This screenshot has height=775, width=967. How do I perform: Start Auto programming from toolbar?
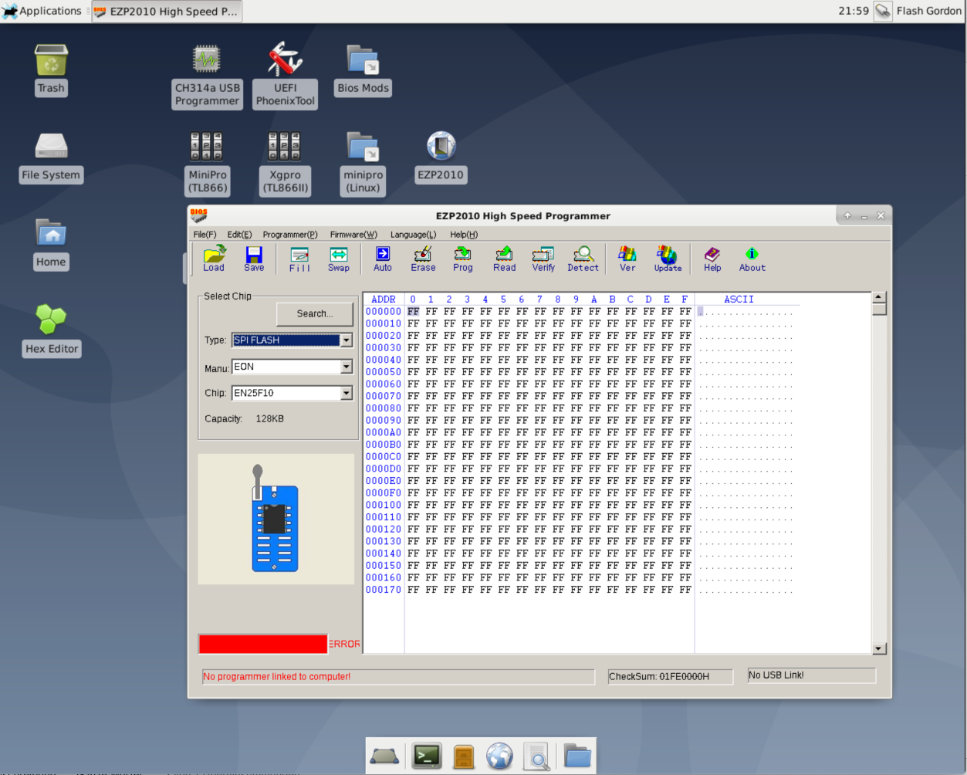(383, 258)
